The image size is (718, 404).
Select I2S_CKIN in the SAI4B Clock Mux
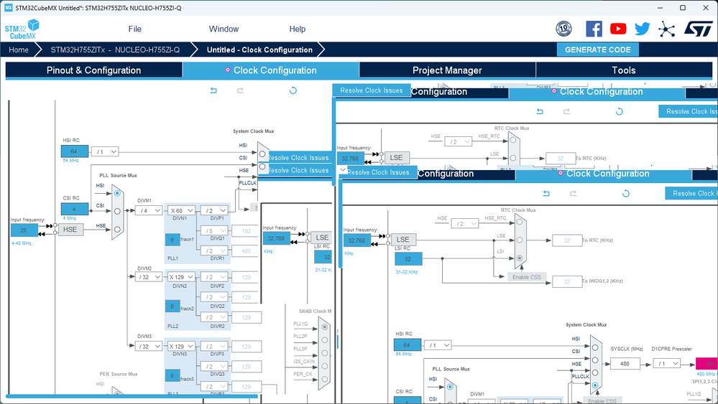[x=325, y=366]
